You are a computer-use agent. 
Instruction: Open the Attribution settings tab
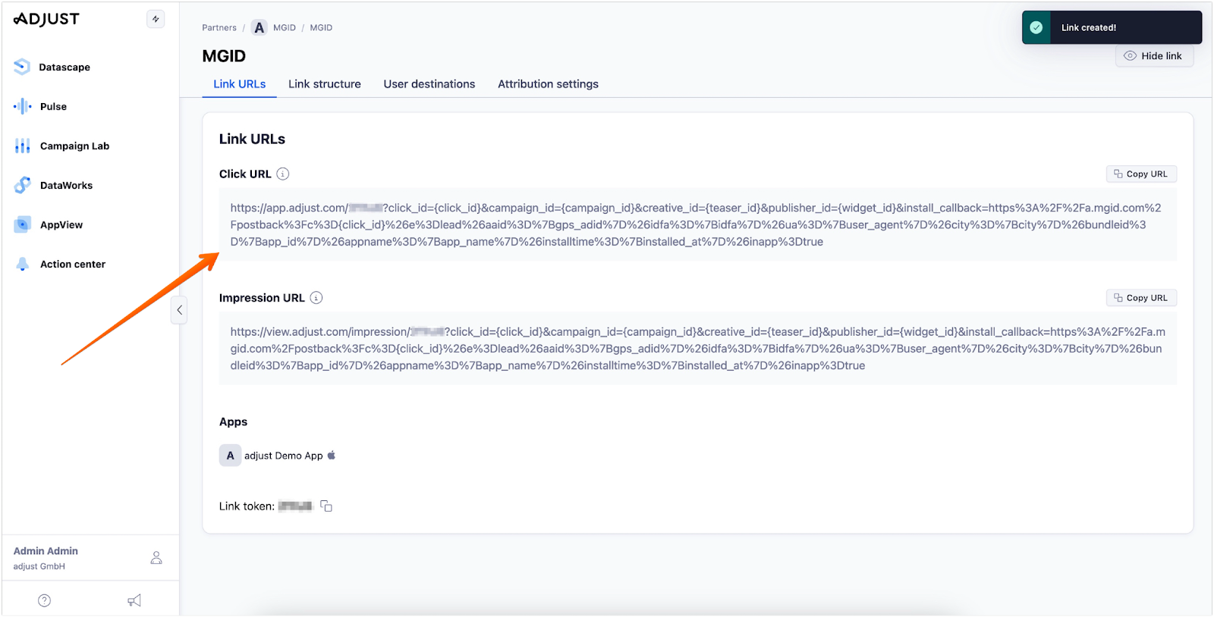(548, 84)
